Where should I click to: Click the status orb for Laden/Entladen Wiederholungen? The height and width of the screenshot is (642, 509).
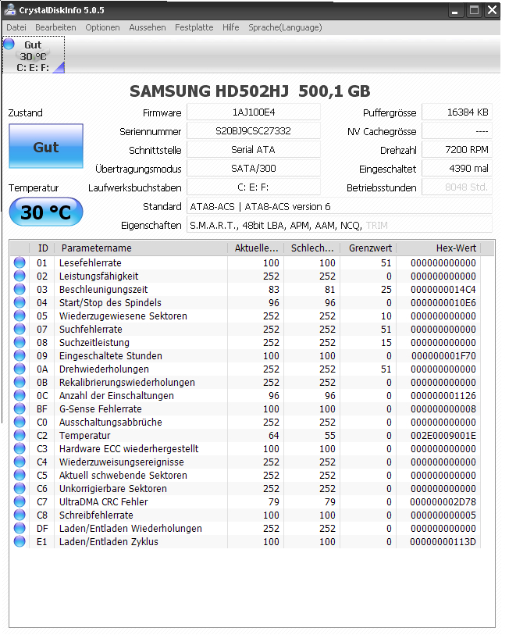(x=20, y=528)
